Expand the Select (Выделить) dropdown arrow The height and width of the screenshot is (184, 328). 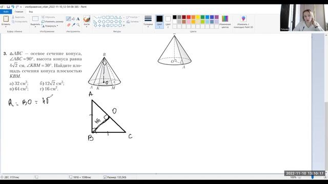point(35,27)
